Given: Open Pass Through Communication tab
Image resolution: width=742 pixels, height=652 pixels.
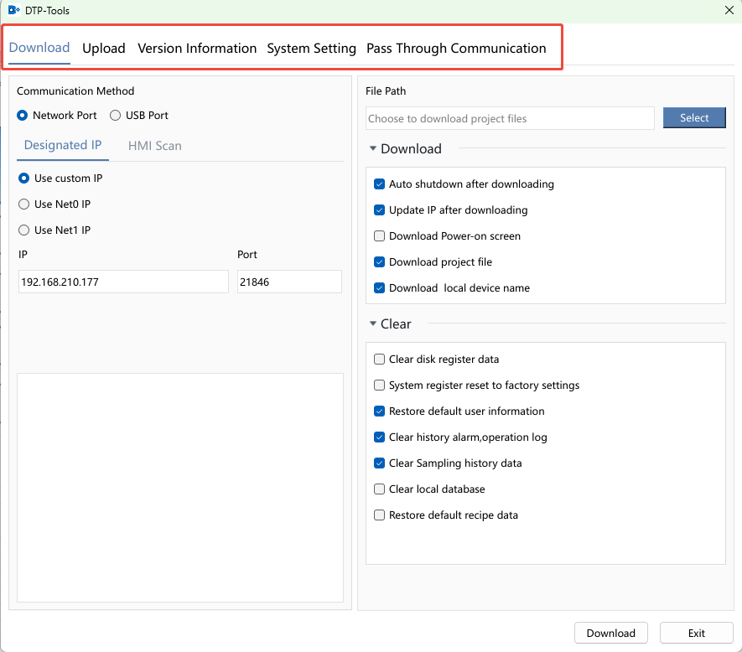Looking at the screenshot, I should click(x=456, y=49).
